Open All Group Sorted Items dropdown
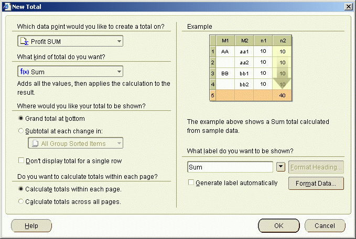 (75, 143)
